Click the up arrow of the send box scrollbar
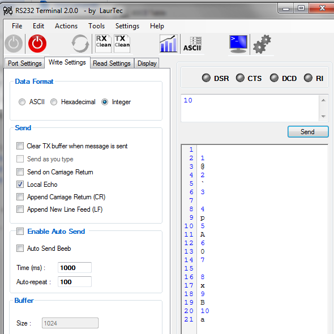The image size is (334, 334). point(323,100)
